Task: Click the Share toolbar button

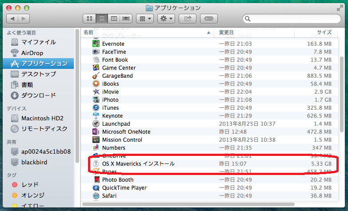Action: click(188, 19)
